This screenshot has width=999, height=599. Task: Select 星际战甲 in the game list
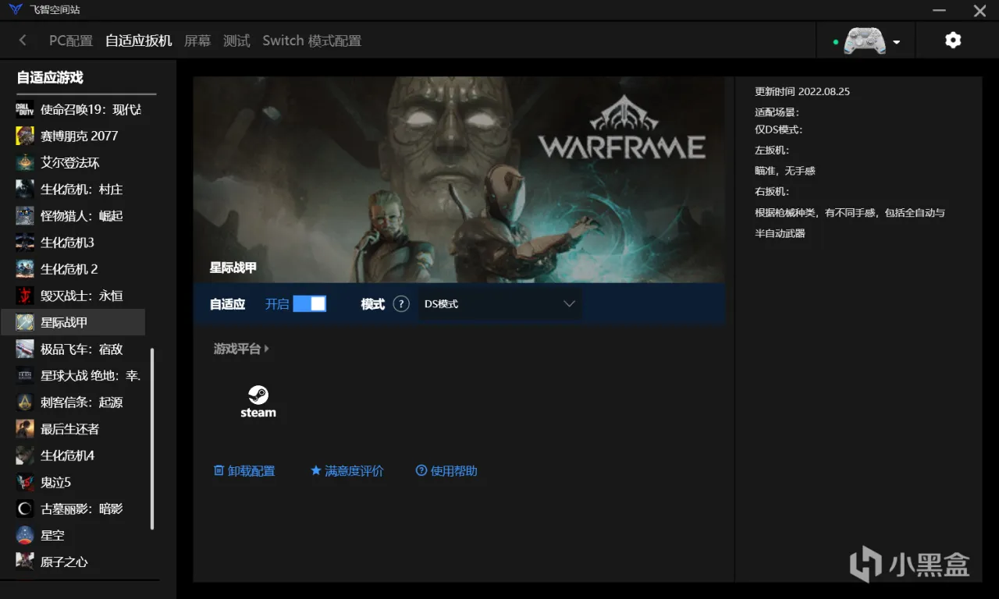tap(73, 322)
